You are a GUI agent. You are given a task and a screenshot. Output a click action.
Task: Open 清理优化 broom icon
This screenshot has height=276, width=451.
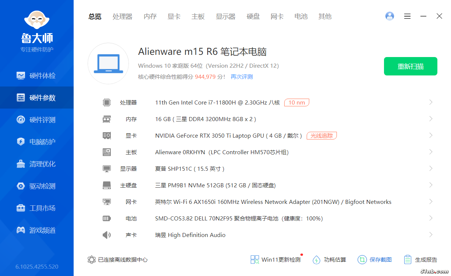point(21,164)
